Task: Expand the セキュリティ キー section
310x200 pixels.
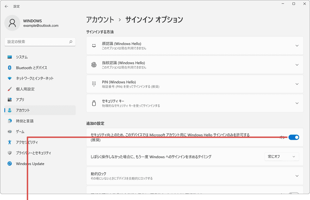Action: (297, 103)
